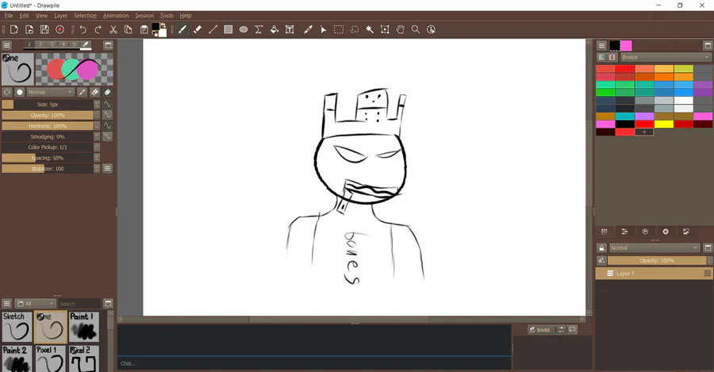Undo the last stroke
Screen dimensions: 714x372
(x=83, y=29)
